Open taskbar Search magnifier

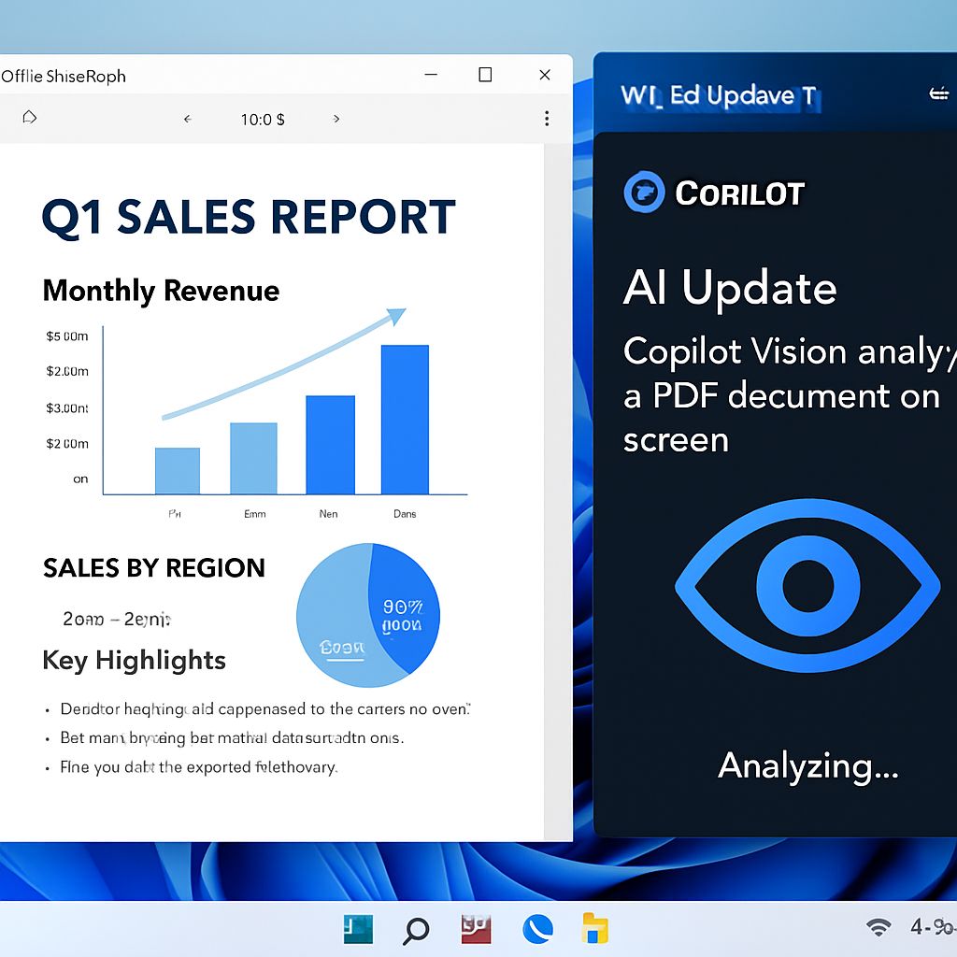pyautogui.click(x=417, y=930)
